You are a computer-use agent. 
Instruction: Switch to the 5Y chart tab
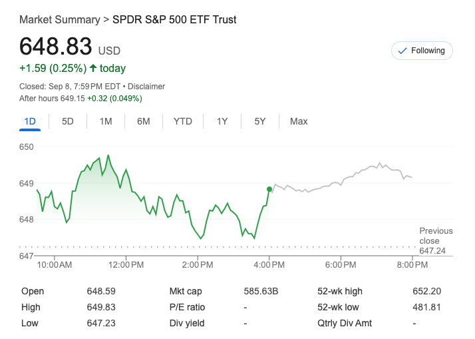pyautogui.click(x=260, y=121)
